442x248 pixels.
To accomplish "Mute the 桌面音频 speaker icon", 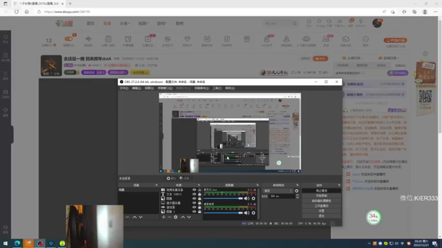I will coord(246,213).
